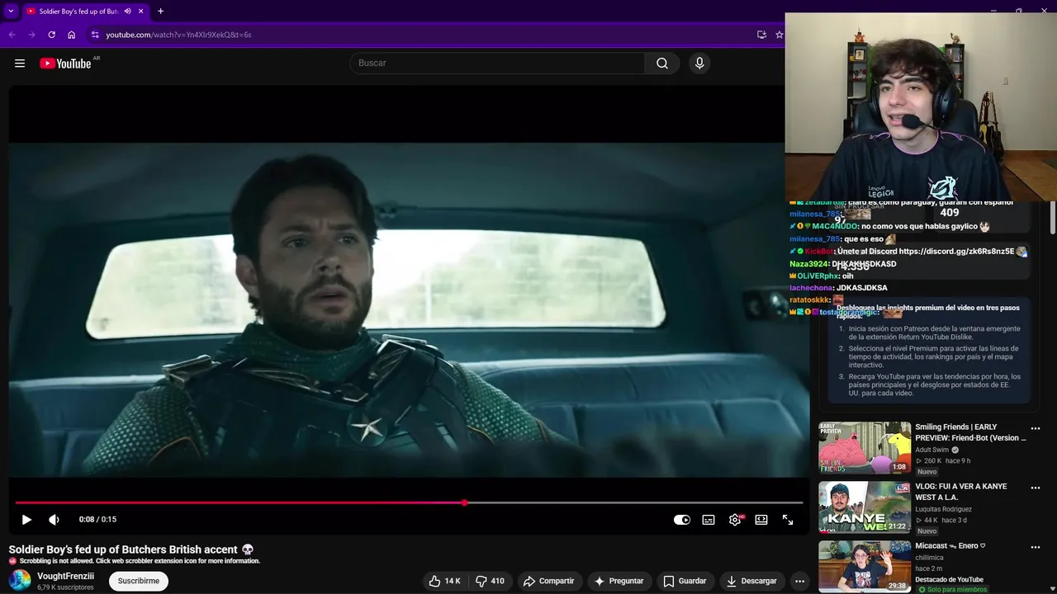Open Smiling Friends video thumbnail
The image size is (1057, 594).
865,448
